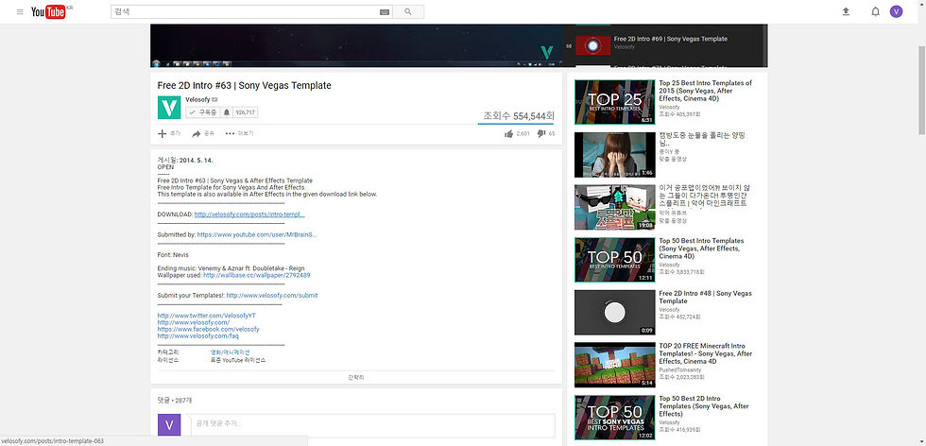Click the YouTube search input box

coord(245,12)
